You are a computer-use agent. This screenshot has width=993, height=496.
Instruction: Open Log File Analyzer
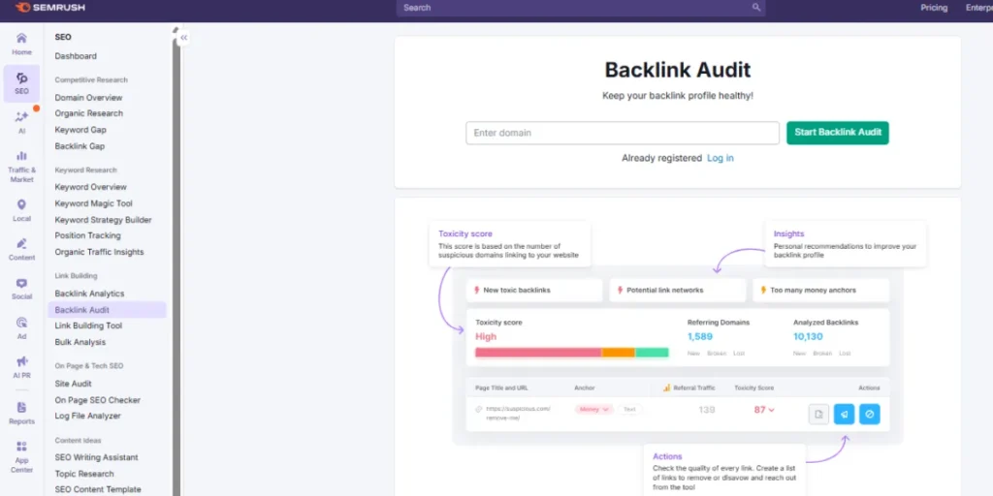coord(87,416)
